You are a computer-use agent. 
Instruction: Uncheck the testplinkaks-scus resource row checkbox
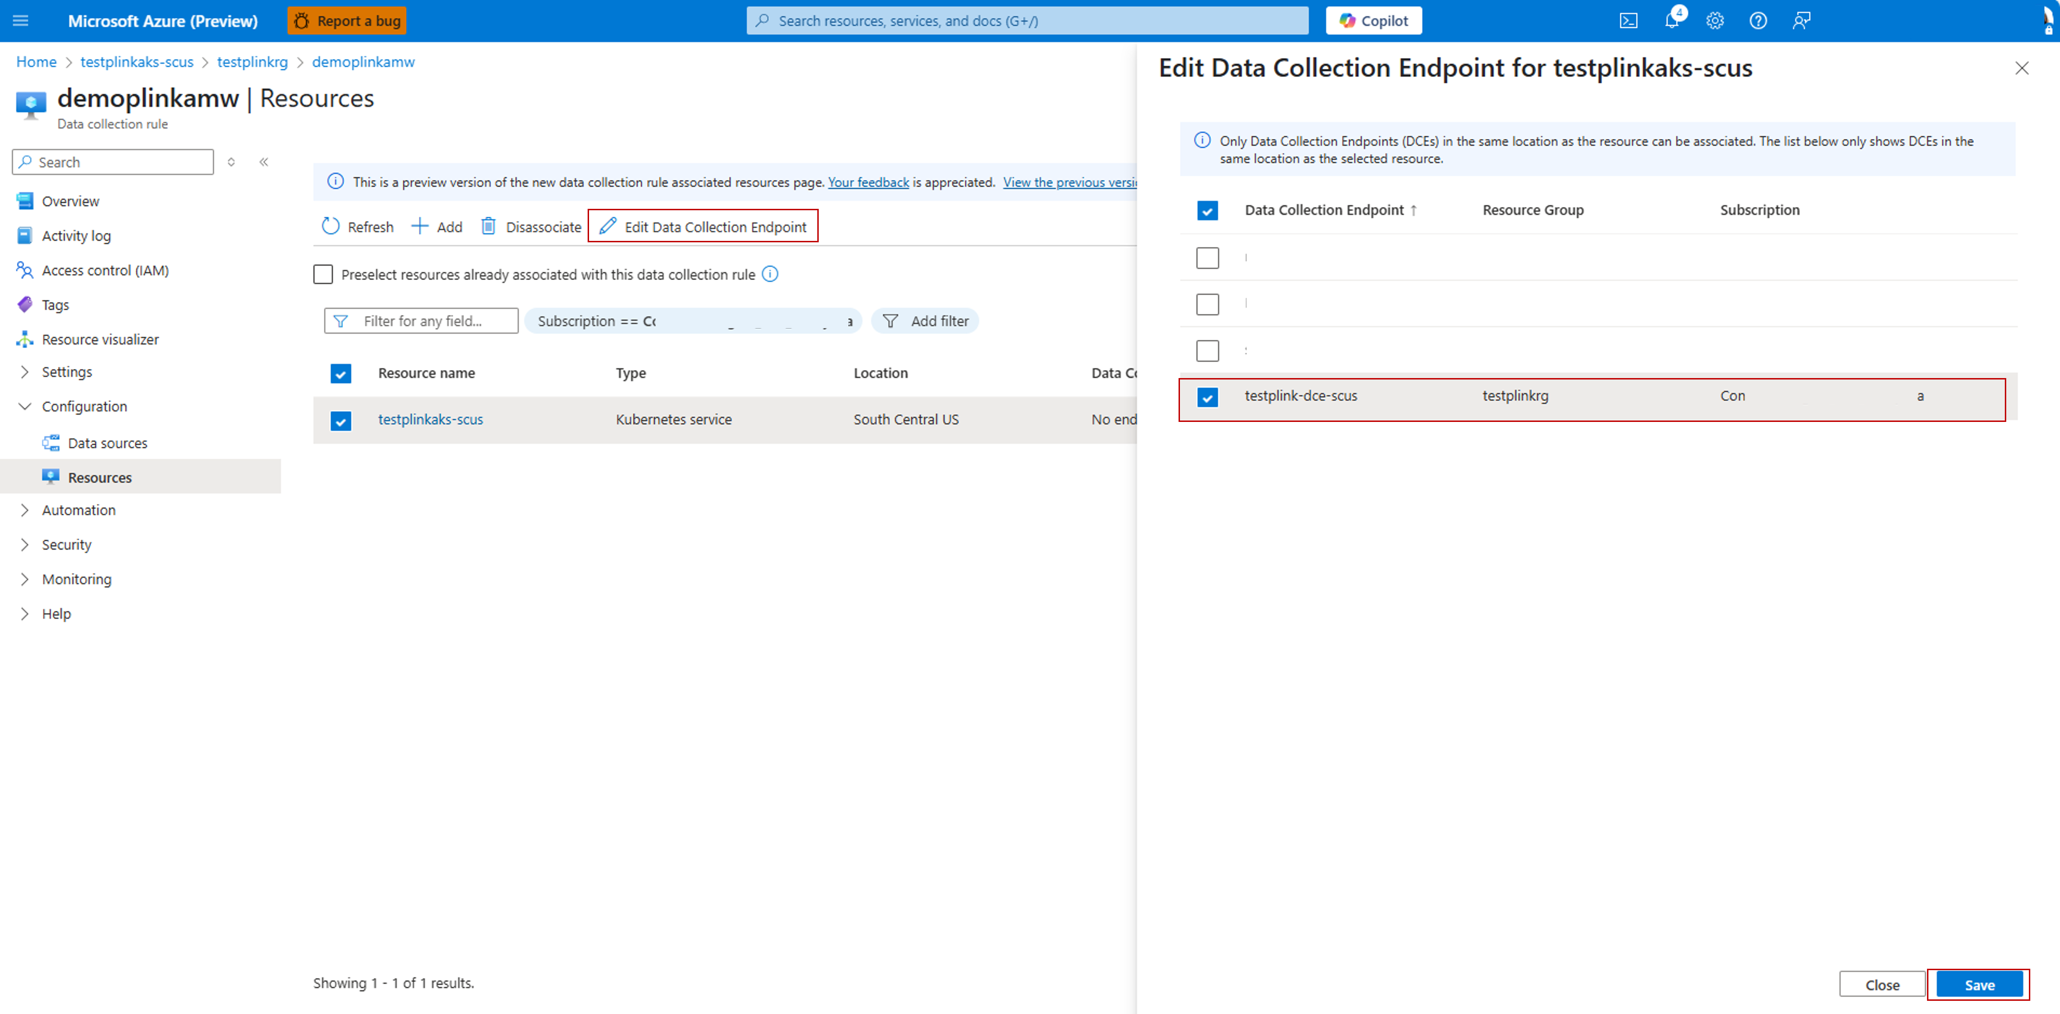click(x=341, y=420)
